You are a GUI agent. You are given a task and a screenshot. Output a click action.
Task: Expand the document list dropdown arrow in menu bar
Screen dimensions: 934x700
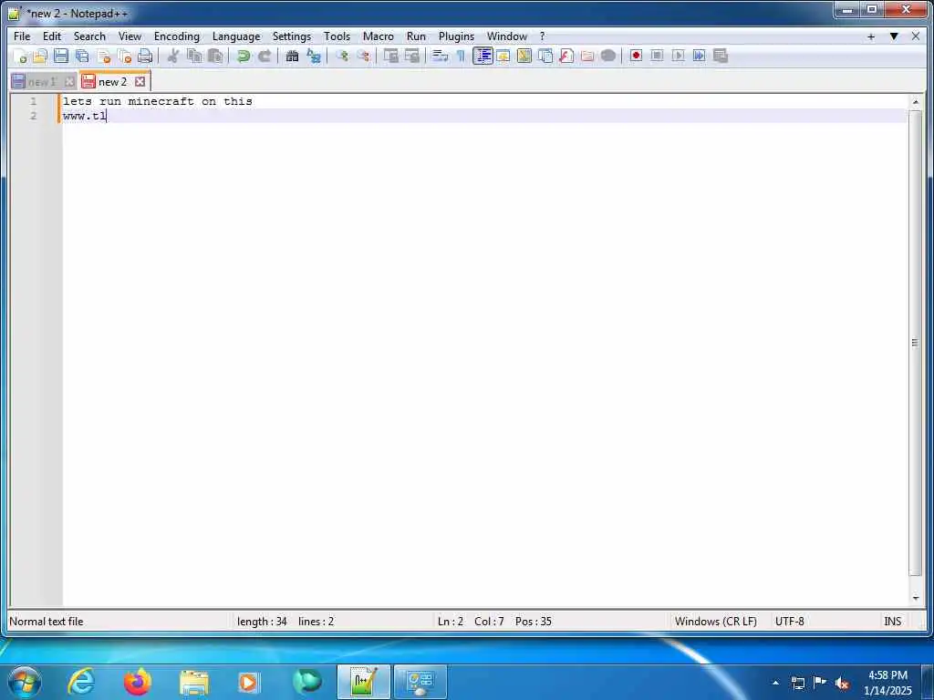[x=894, y=36]
